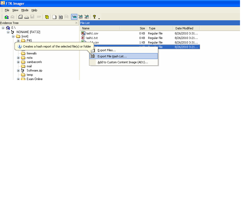Image resolution: width=244 pixels, height=205 pixels.
Task: Expand the P4S folder
Action: pyautogui.click(x=18, y=41)
